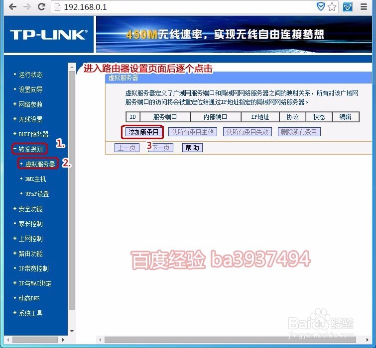Expand 安全功能 menu

tap(30, 209)
